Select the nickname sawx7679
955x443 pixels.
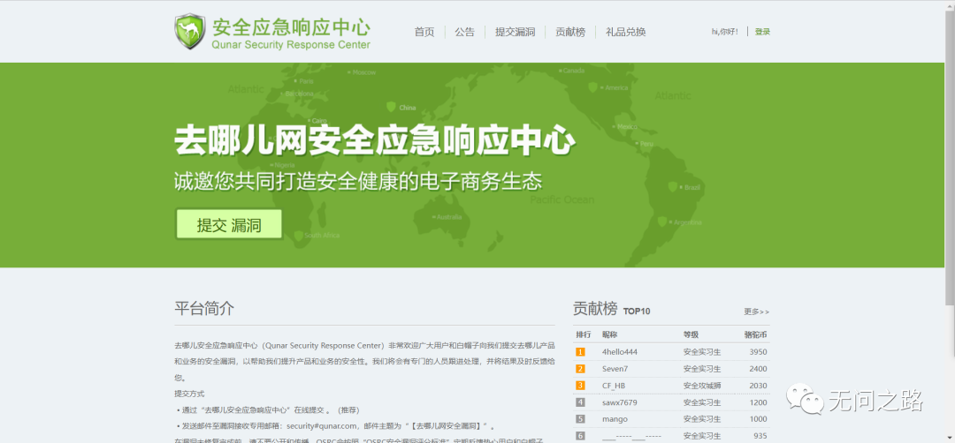(x=619, y=402)
